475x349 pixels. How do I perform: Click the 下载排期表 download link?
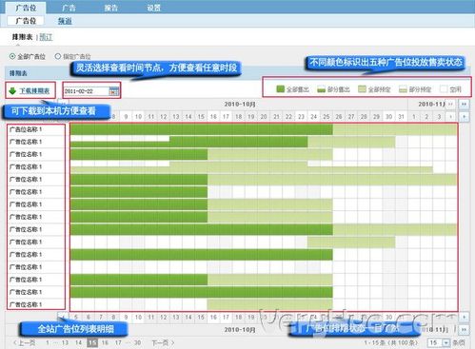tap(34, 91)
